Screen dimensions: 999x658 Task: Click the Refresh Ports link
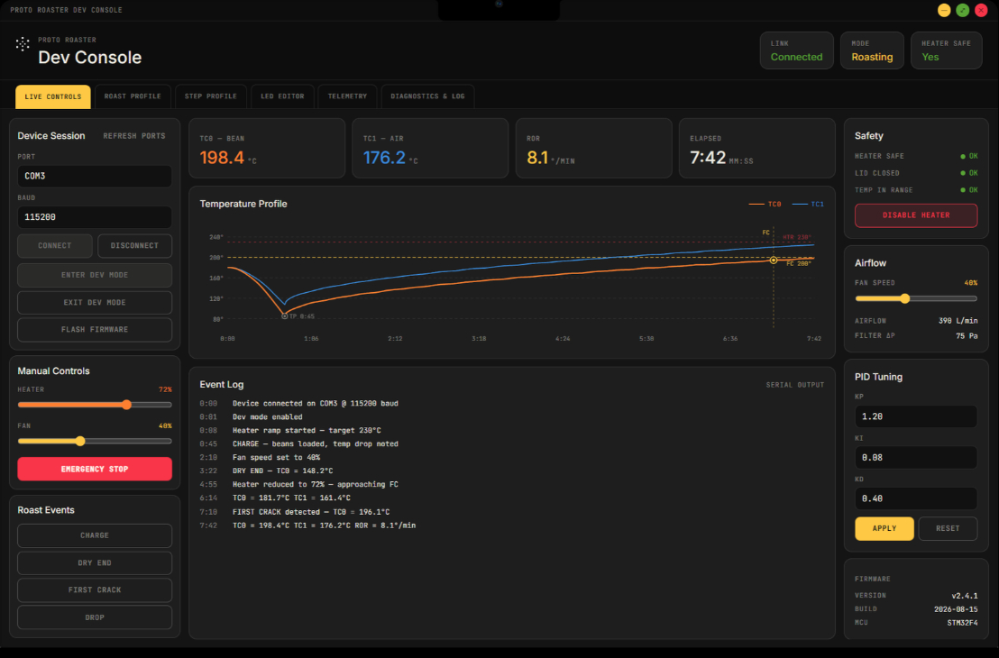pos(133,136)
